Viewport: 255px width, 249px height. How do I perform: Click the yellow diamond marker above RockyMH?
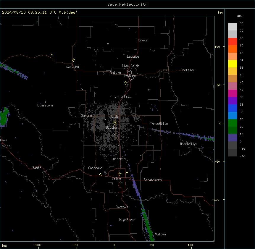tap(74, 60)
